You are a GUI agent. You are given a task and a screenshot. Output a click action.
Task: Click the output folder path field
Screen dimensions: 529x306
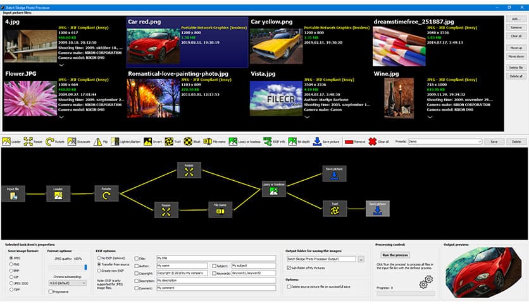click(321, 259)
